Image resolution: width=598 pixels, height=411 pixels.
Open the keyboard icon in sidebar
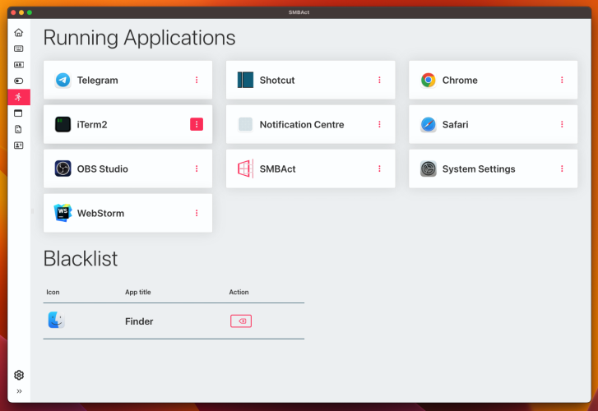pos(19,48)
